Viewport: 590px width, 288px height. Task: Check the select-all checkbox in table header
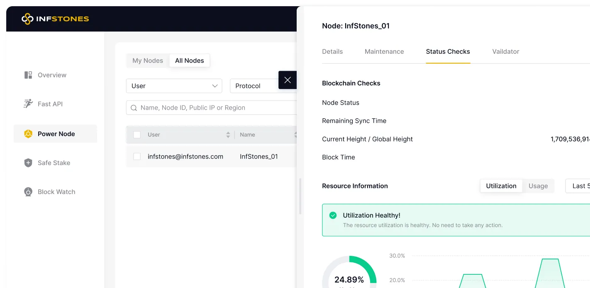click(x=137, y=134)
